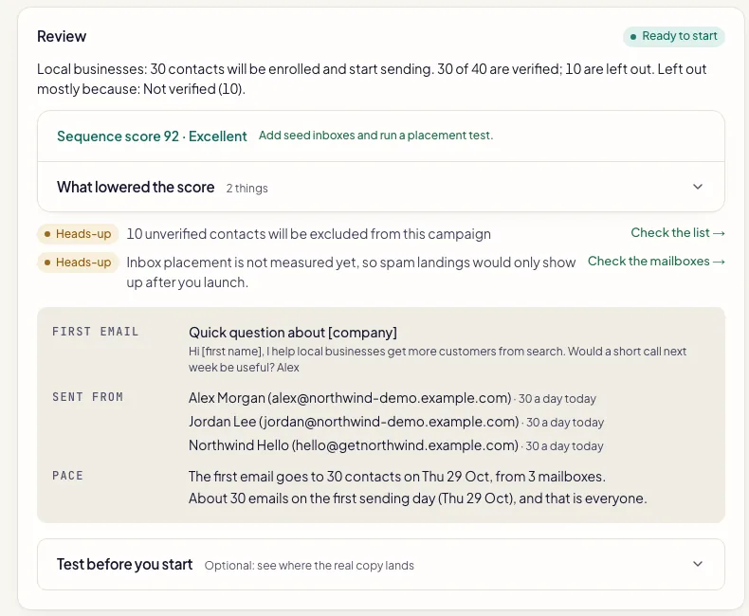Click sender Jordan Lee (jordan@northwind-demo.example.com)

pyautogui.click(x=354, y=422)
